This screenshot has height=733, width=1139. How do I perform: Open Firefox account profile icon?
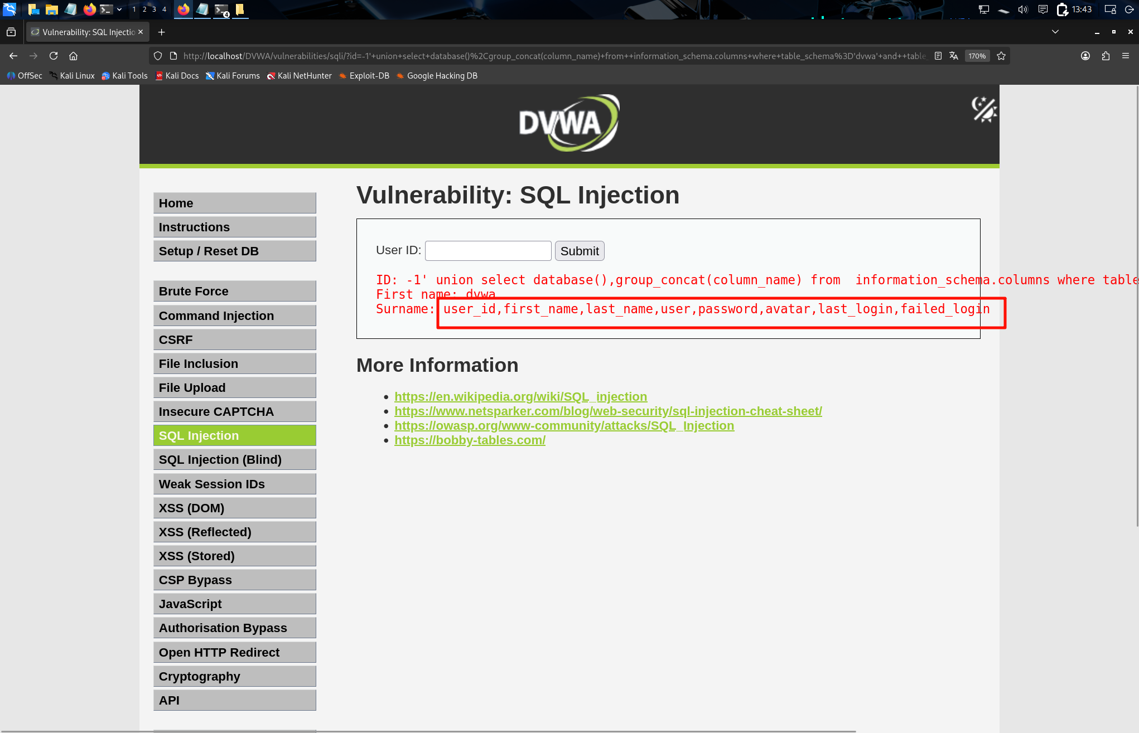tap(1085, 56)
